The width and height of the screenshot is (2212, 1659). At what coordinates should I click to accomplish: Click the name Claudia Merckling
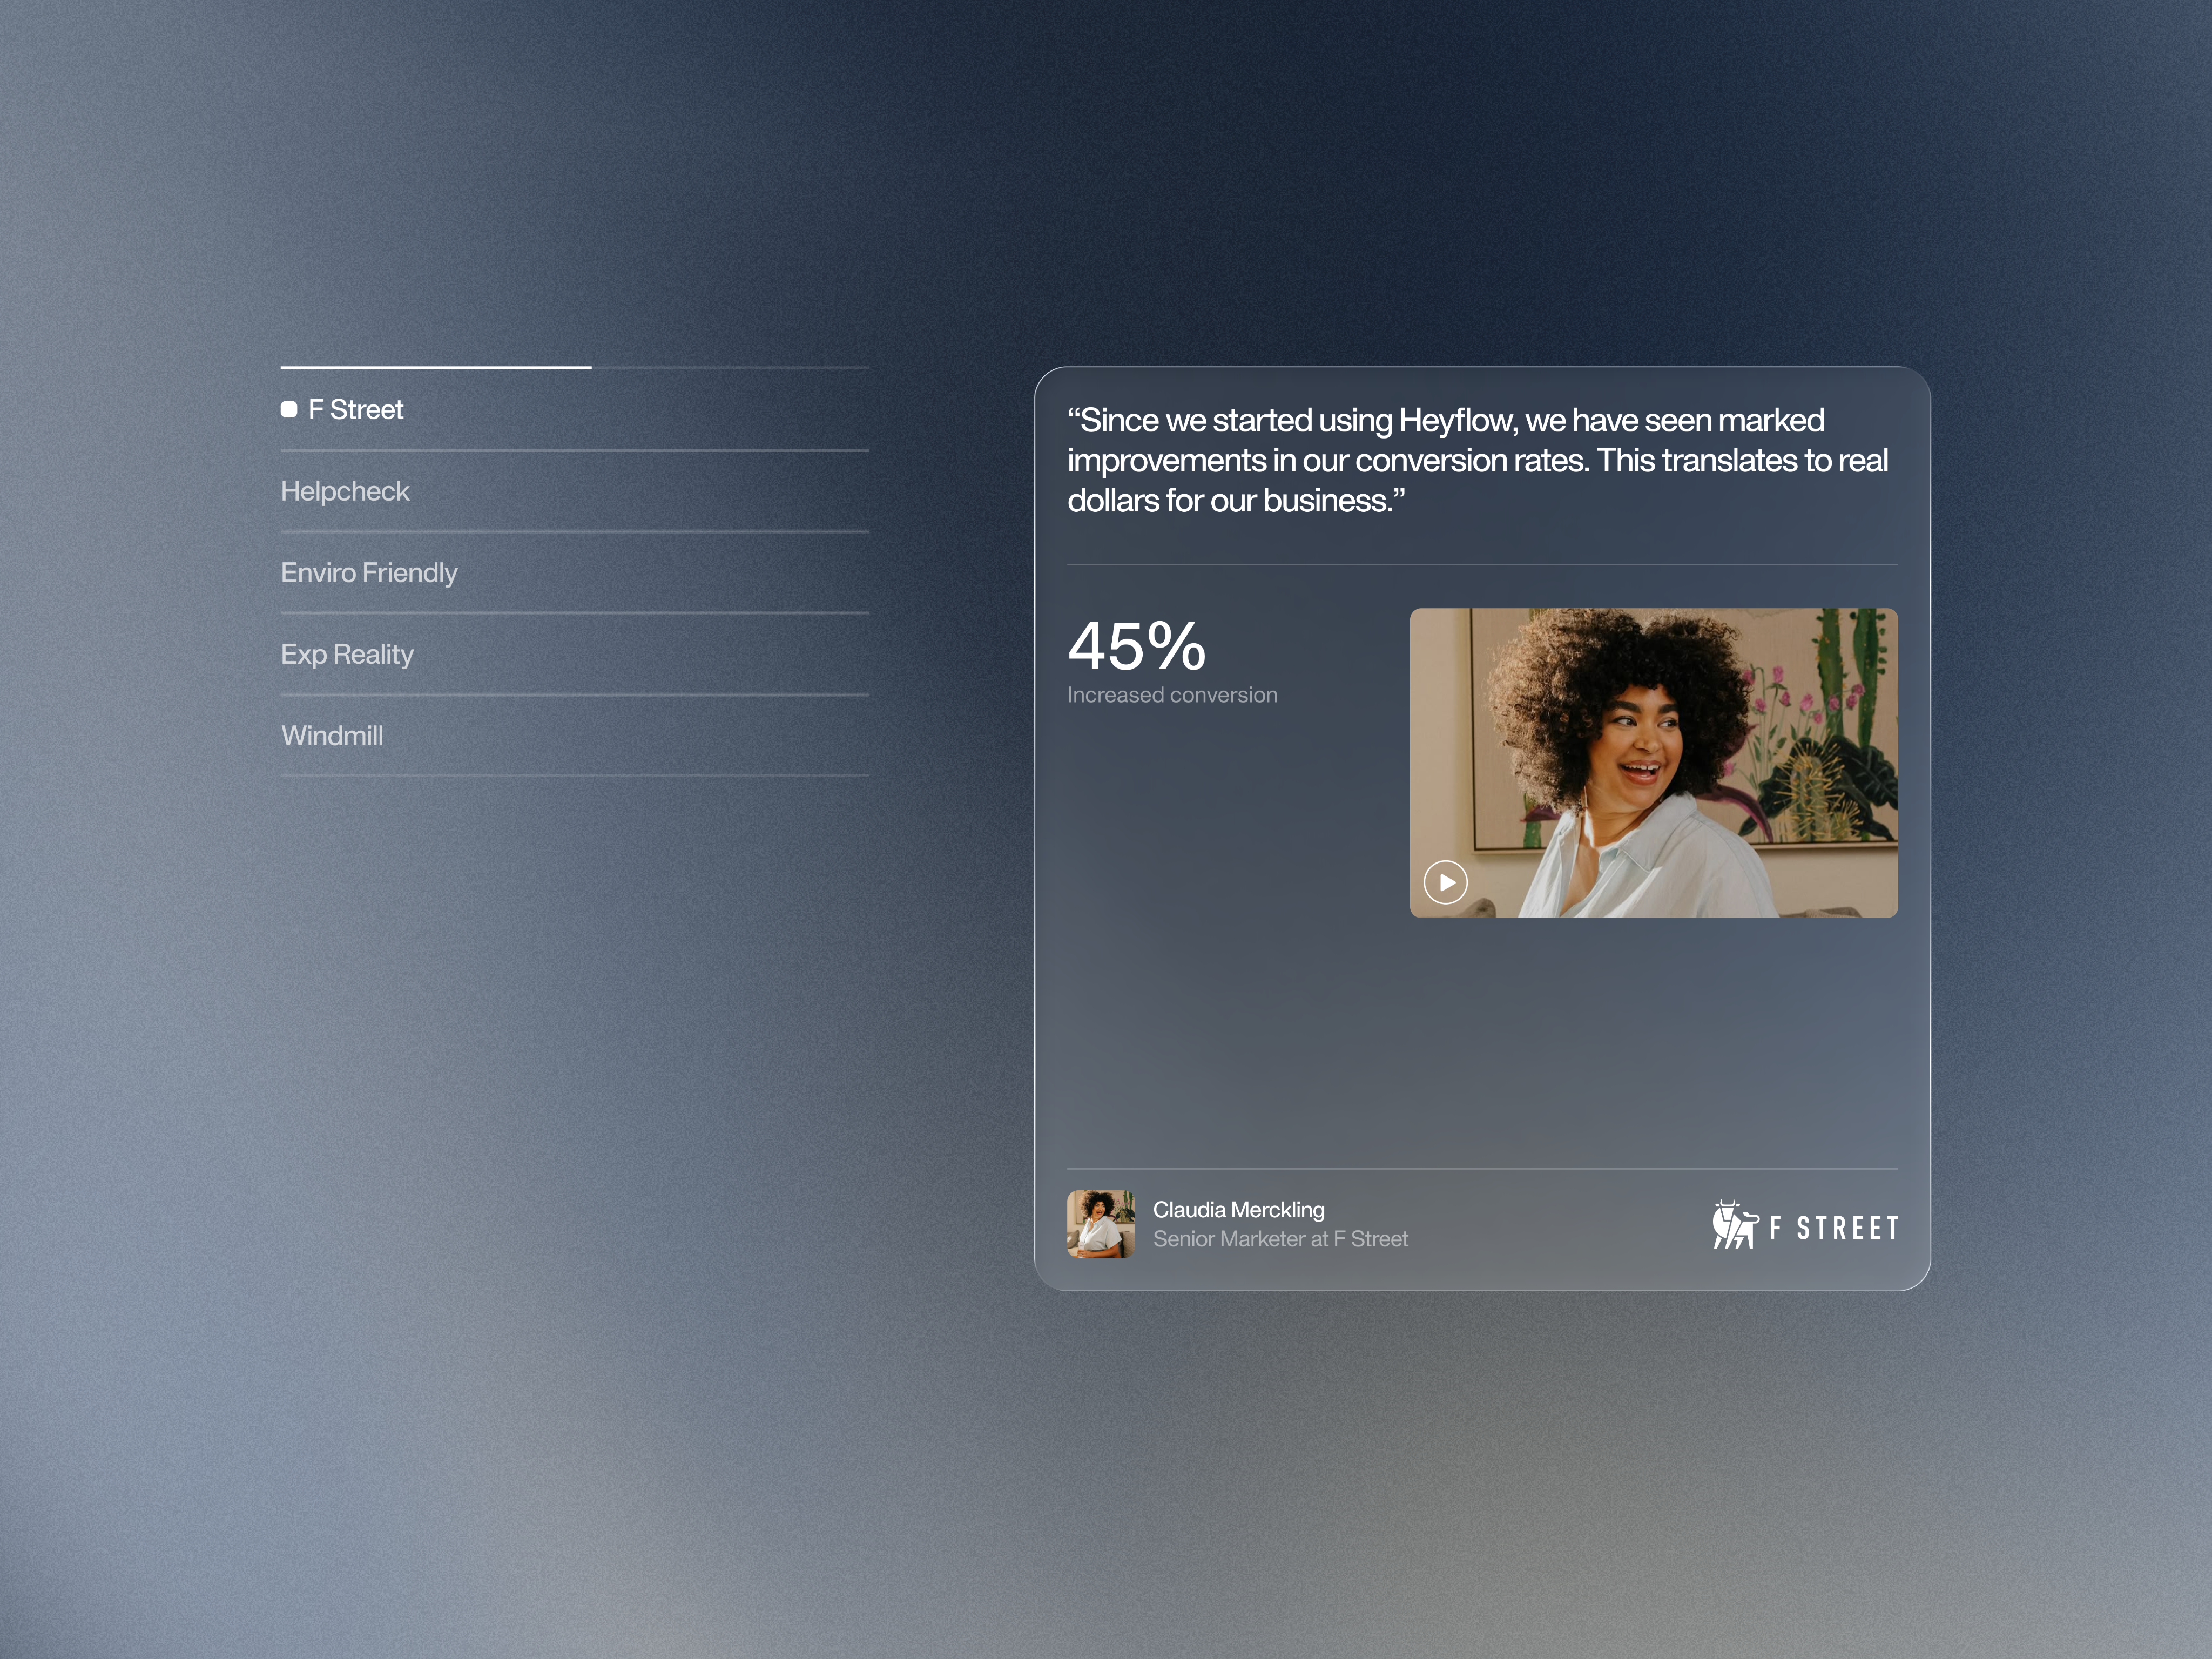pos(1238,1210)
